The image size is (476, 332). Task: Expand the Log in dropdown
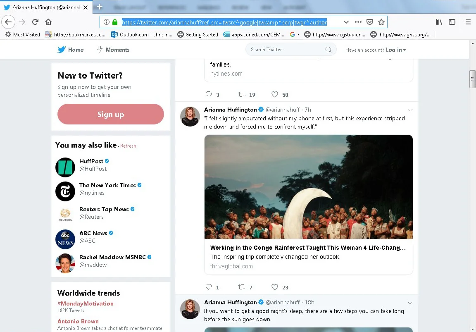[x=396, y=50]
